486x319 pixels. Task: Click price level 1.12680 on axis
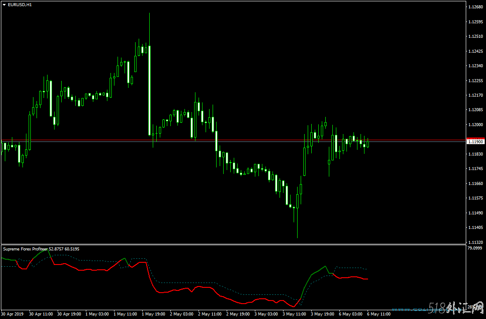[476, 7]
